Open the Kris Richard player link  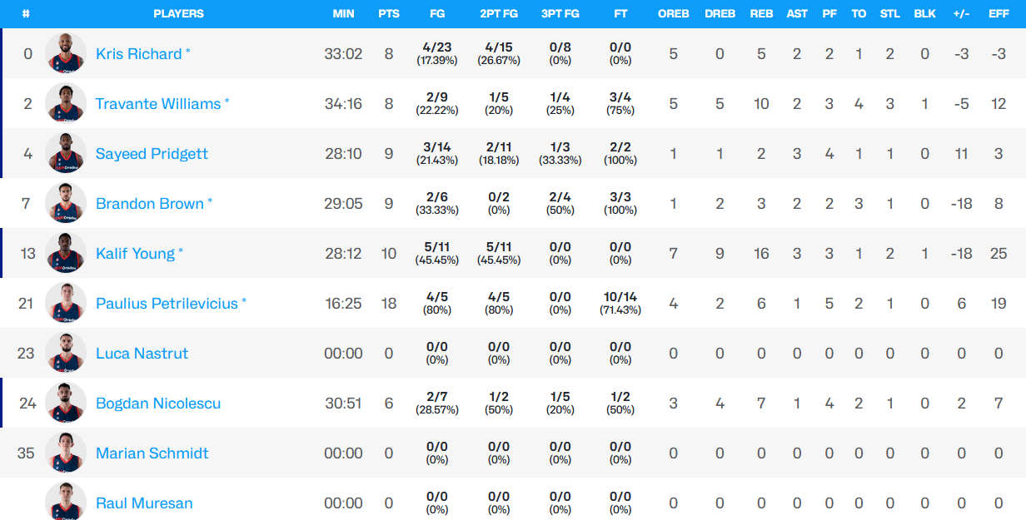click(138, 54)
